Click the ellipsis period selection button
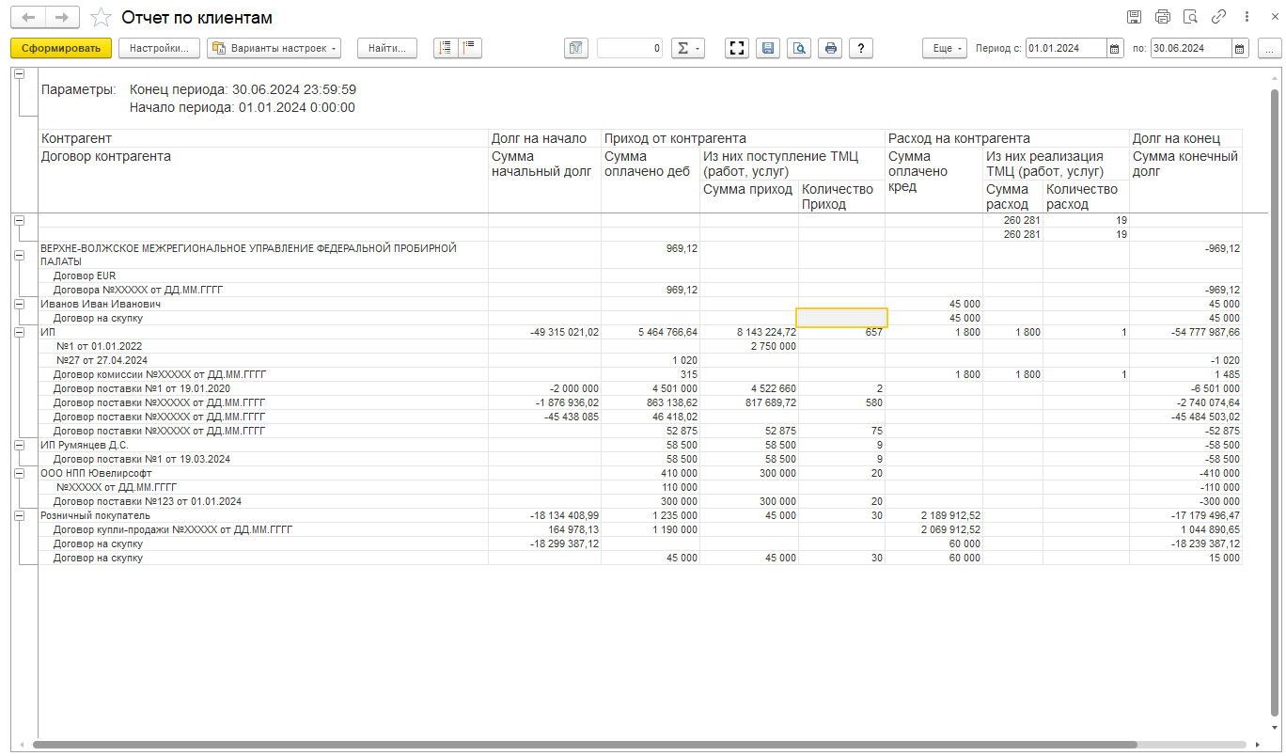The width and height of the screenshot is (1286, 756). 1269,48
